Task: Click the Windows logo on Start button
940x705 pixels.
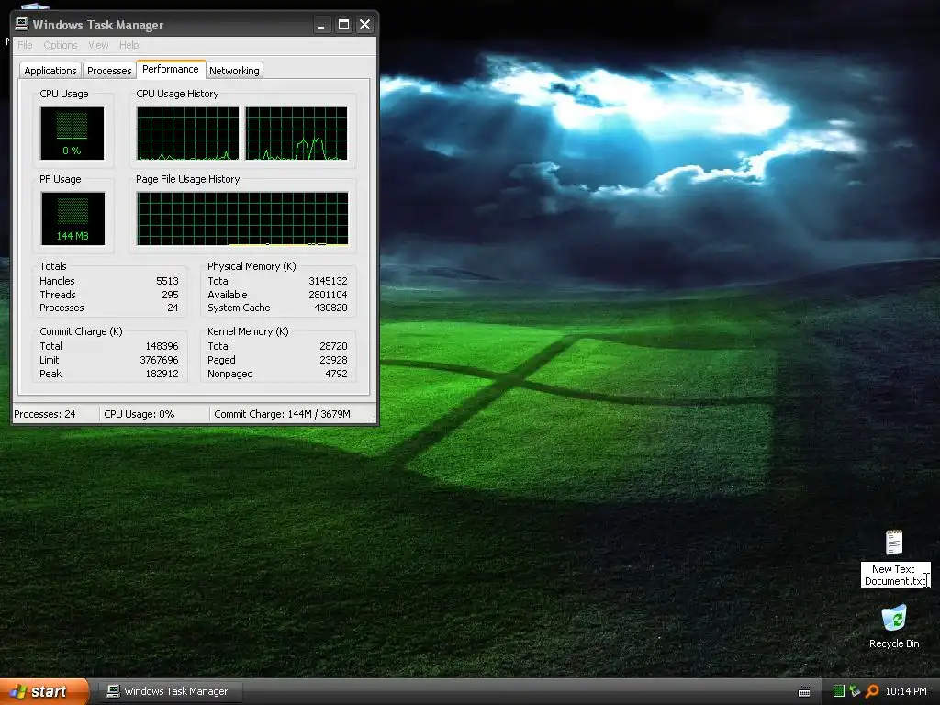Action: click(x=17, y=692)
